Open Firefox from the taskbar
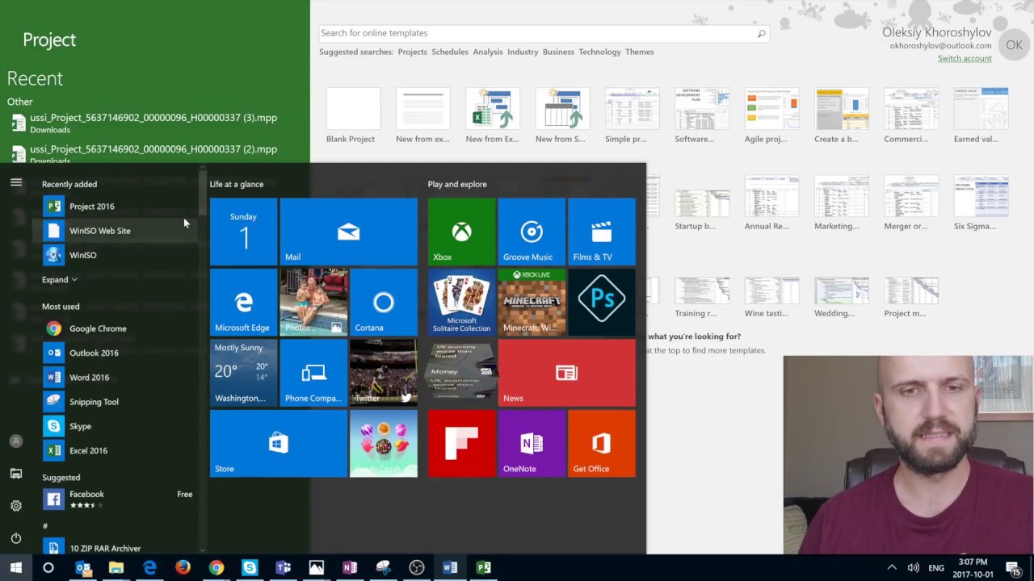This screenshot has width=1034, height=581. coord(183,567)
